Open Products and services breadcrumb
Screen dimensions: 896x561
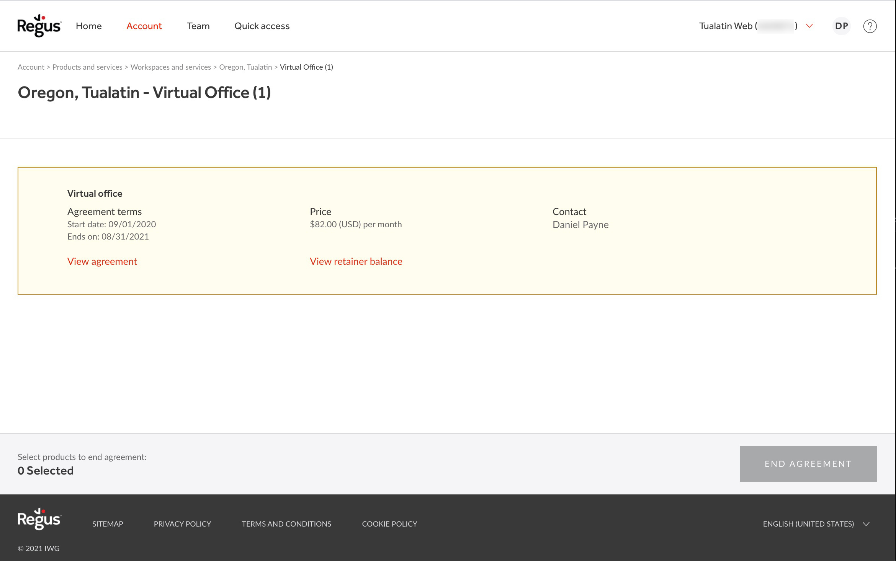[x=87, y=67]
